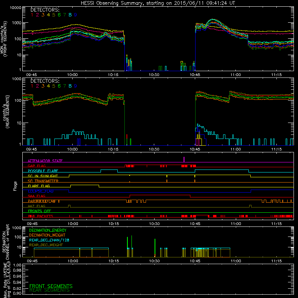The height and width of the screenshot is (298, 298).
Task: Click dark green detector 7 in front segments legend
Action: click(64, 15)
